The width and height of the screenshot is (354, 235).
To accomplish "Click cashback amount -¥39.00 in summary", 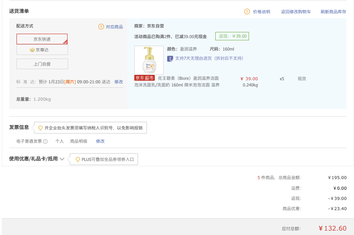I will (337, 198).
